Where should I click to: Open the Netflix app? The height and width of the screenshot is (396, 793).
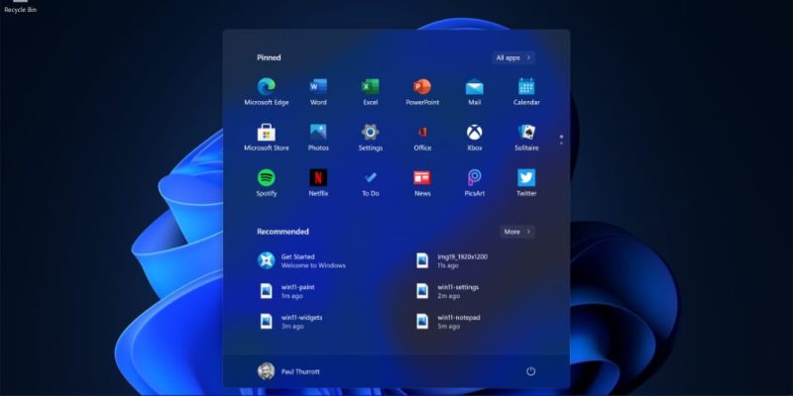coord(318,178)
